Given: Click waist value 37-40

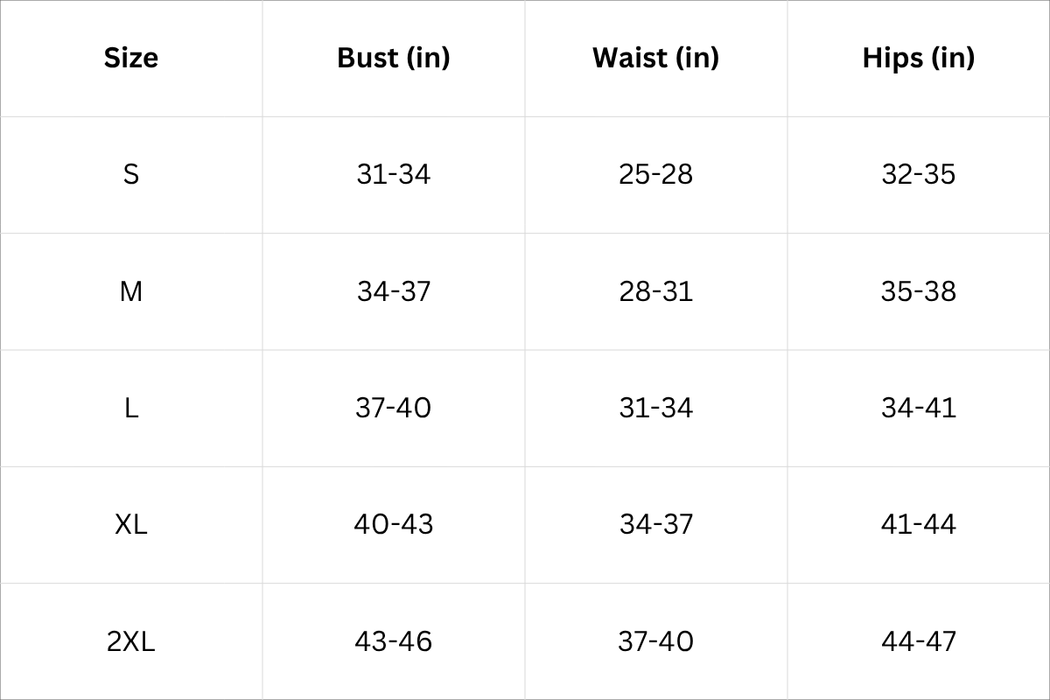Looking at the screenshot, I should coord(655,641).
